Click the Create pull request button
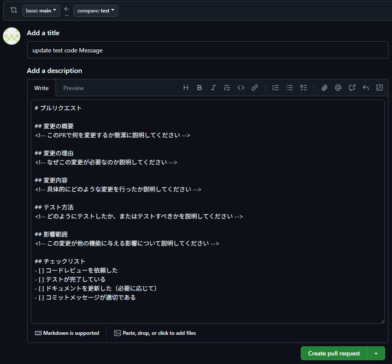This screenshot has height=364, width=392. pos(333,353)
